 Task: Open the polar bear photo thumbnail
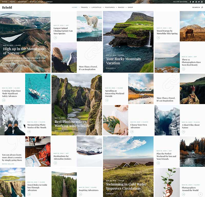coord(89,26)
